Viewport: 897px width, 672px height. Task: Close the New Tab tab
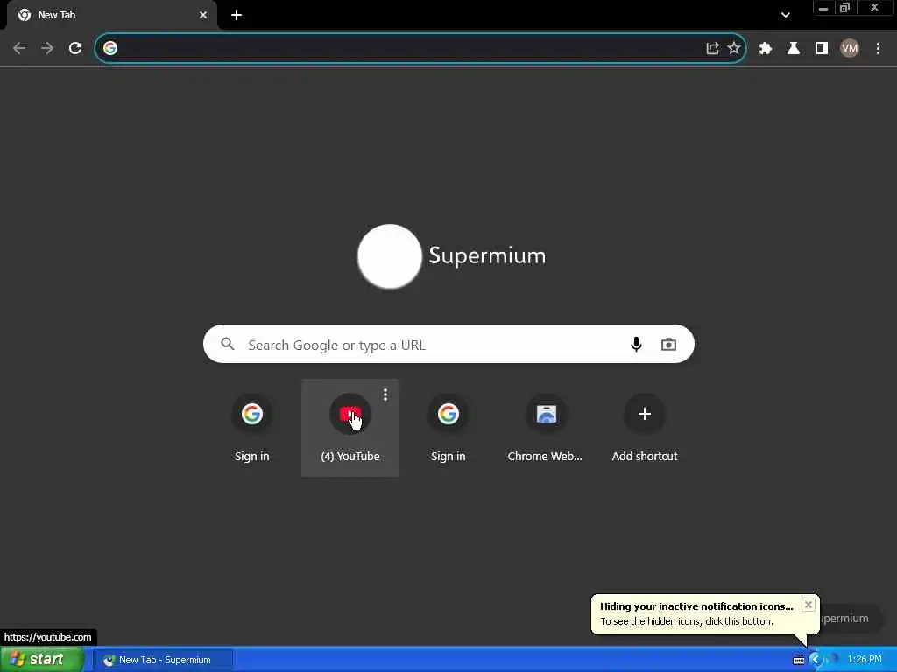coord(203,15)
